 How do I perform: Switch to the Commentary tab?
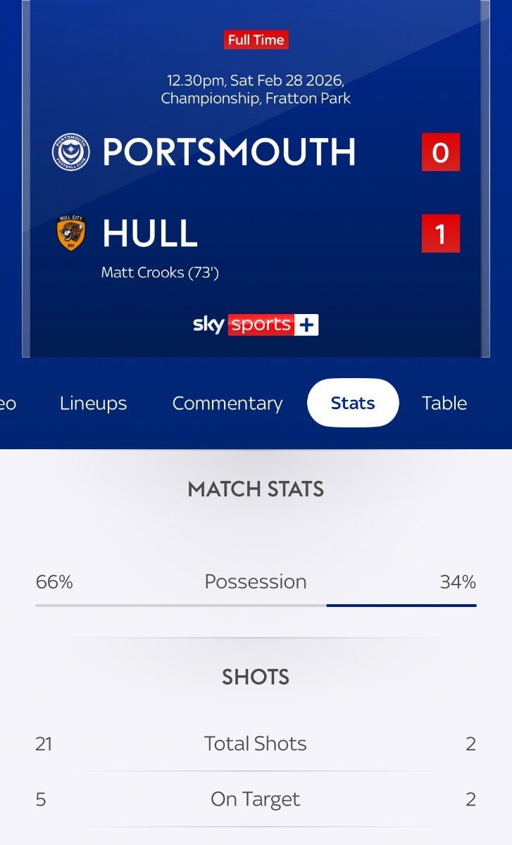tap(227, 403)
